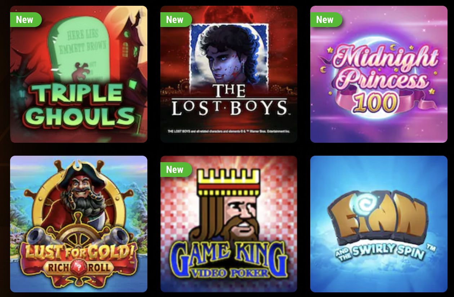Click the New badge on Midnight Princess
The image size is (454, 297).
click(326, 20)
